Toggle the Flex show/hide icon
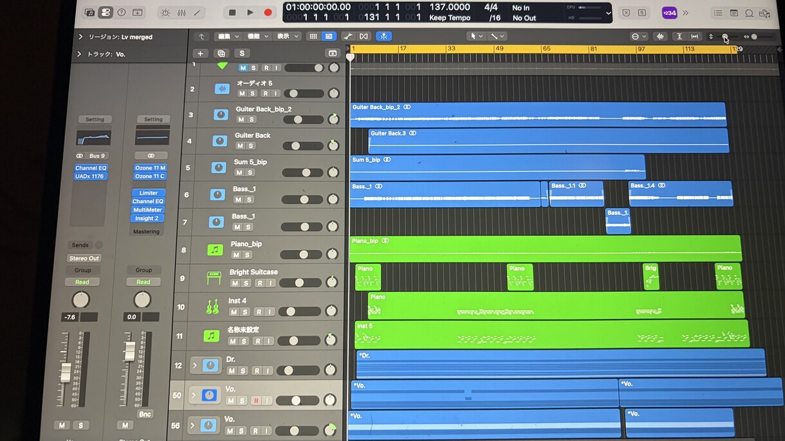The width and height of the screenshot is (785, 441). pyautogui.click(x=364, y=37)
